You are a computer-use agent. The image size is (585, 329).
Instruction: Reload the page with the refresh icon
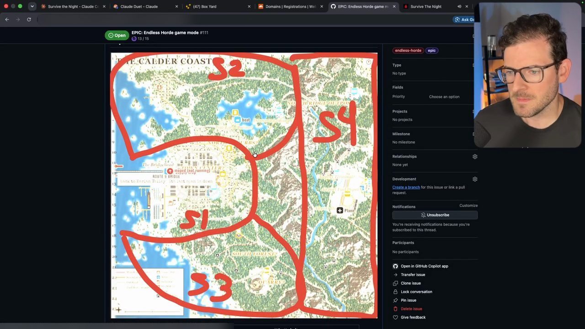coord(29,19)
